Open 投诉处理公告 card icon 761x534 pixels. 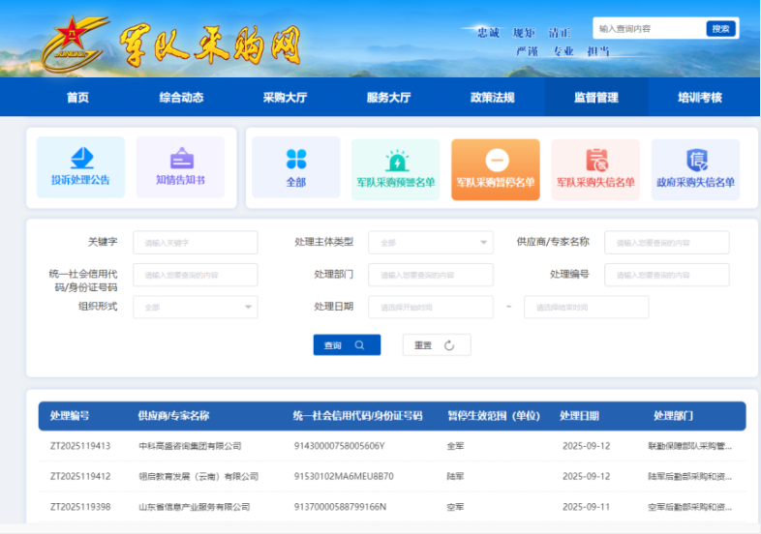tap(81, 158)
